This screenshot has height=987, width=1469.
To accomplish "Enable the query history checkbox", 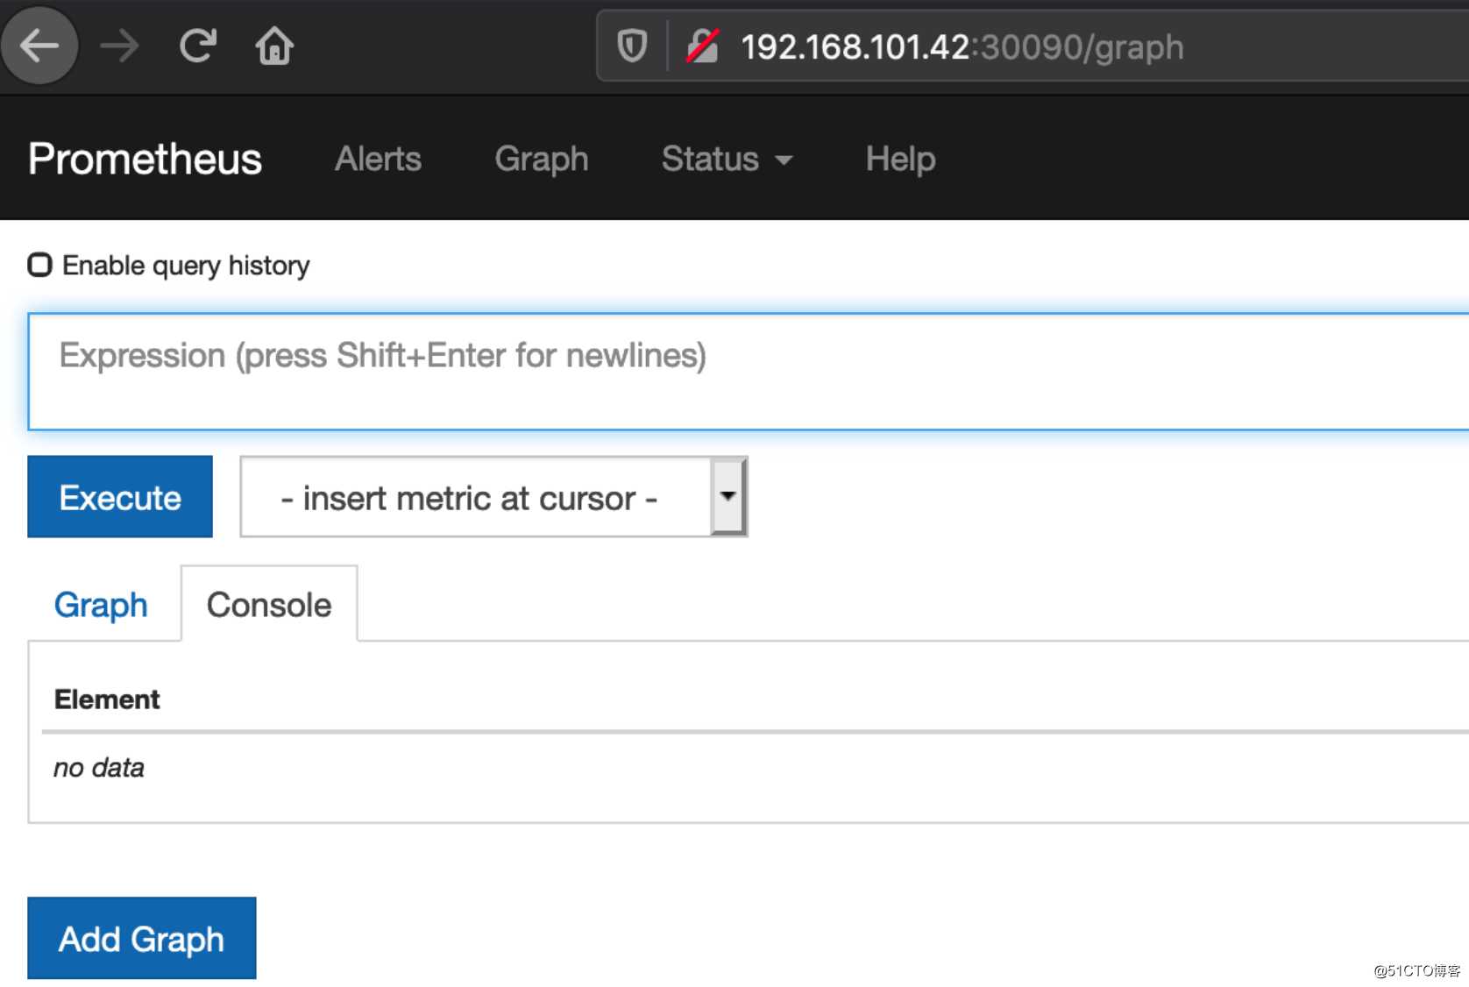I will (x=39, y=264).
